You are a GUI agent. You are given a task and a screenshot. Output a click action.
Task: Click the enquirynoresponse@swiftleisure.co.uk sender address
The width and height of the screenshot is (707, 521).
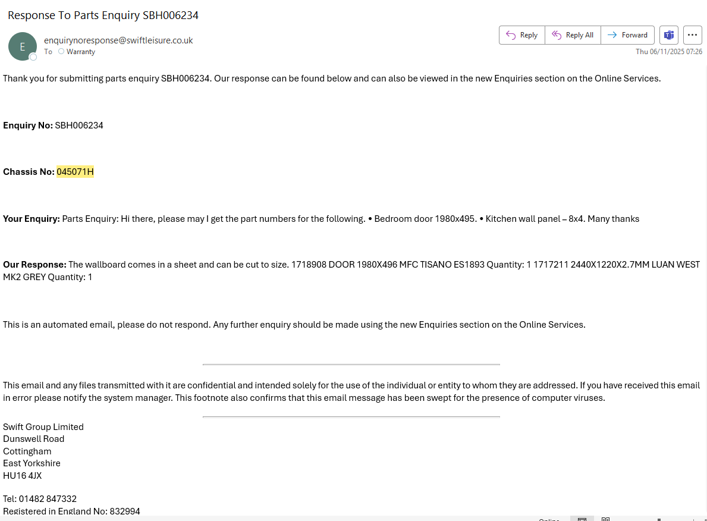[x=118, y=40]
